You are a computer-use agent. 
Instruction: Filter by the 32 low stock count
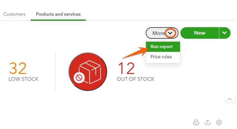18,68
